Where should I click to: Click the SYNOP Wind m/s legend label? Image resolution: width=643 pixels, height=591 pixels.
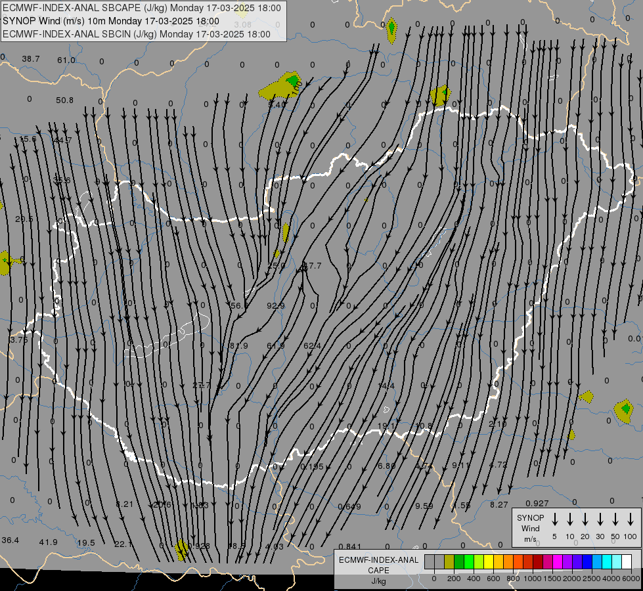click(x=530, y=528)
